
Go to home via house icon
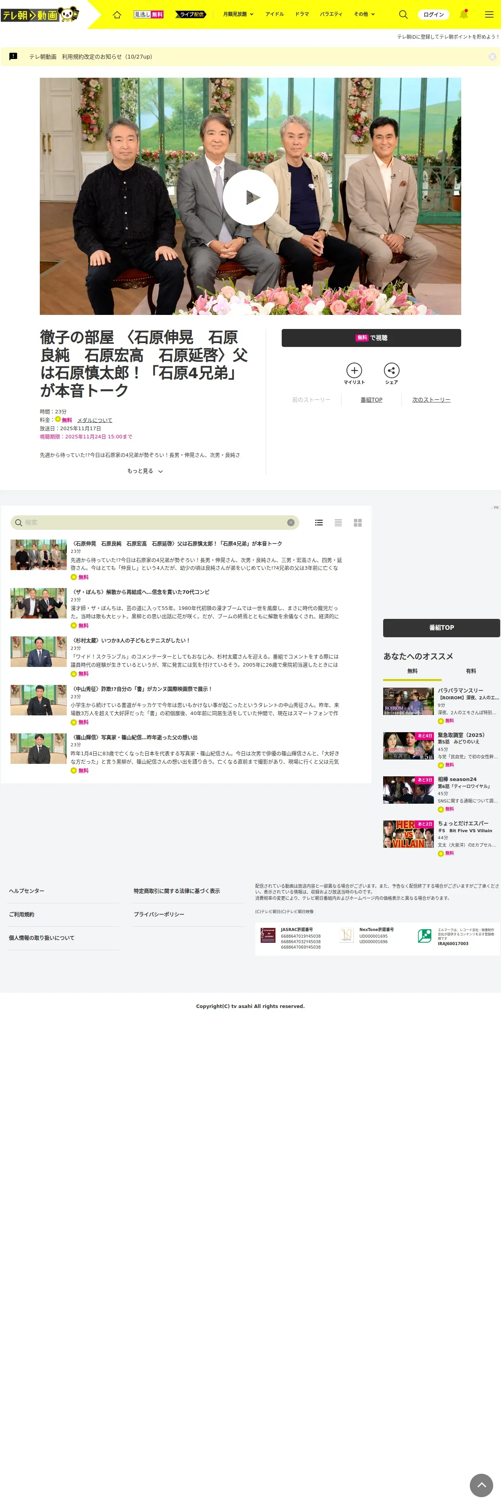point(117,14)
